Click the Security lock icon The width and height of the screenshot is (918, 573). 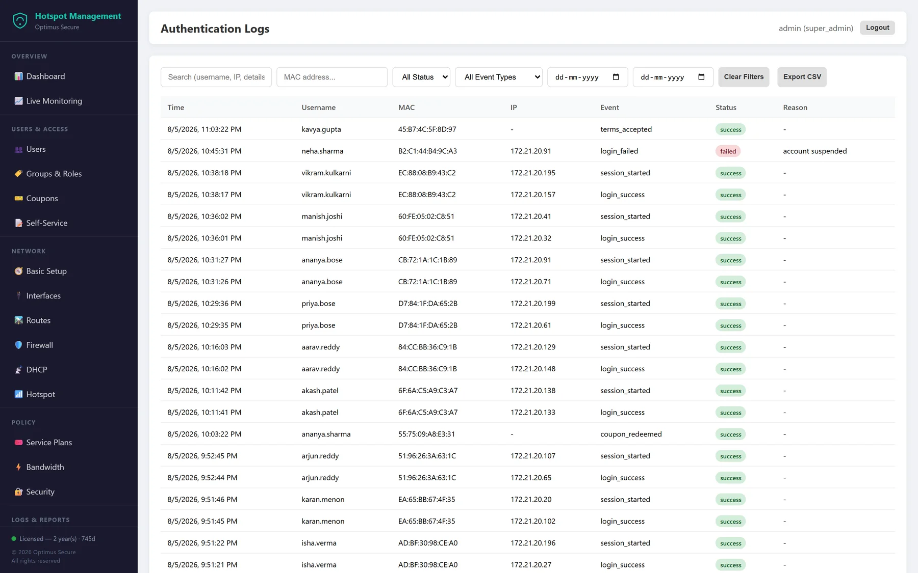point(18,492)
